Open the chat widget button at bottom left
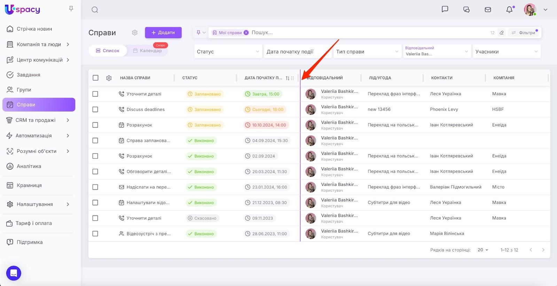The width and height of the screenshot is (557, 286). pyautogui.click(x=14, y=273)
